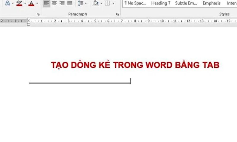Screen dimensions: 237x142
Task: Apply red font color
Action: click(x=31, y=3)
